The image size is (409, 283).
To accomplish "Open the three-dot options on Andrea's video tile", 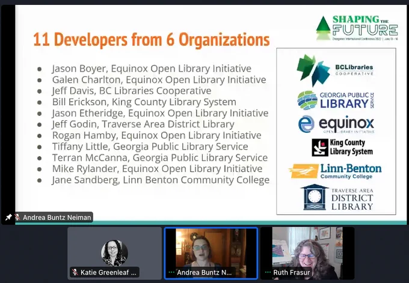I will [171, 272].
